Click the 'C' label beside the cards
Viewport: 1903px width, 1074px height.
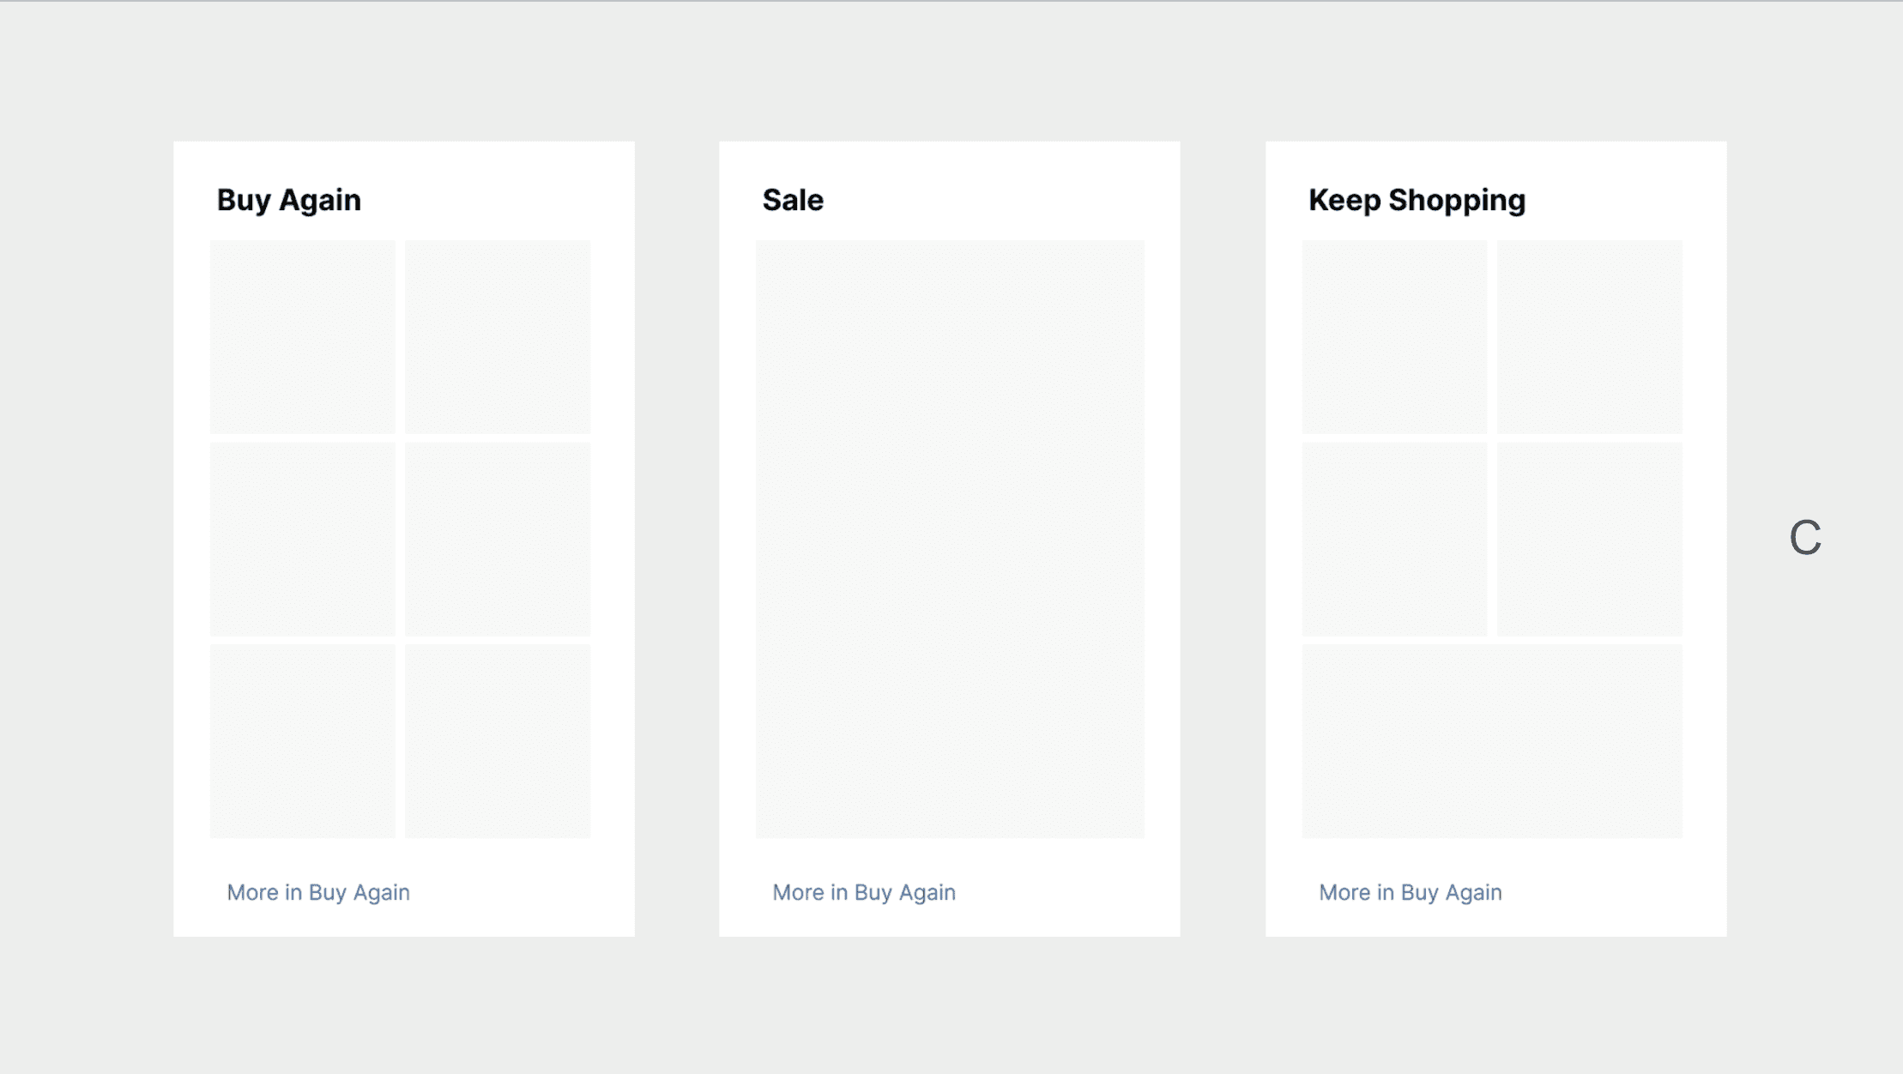pos(1805,538)
